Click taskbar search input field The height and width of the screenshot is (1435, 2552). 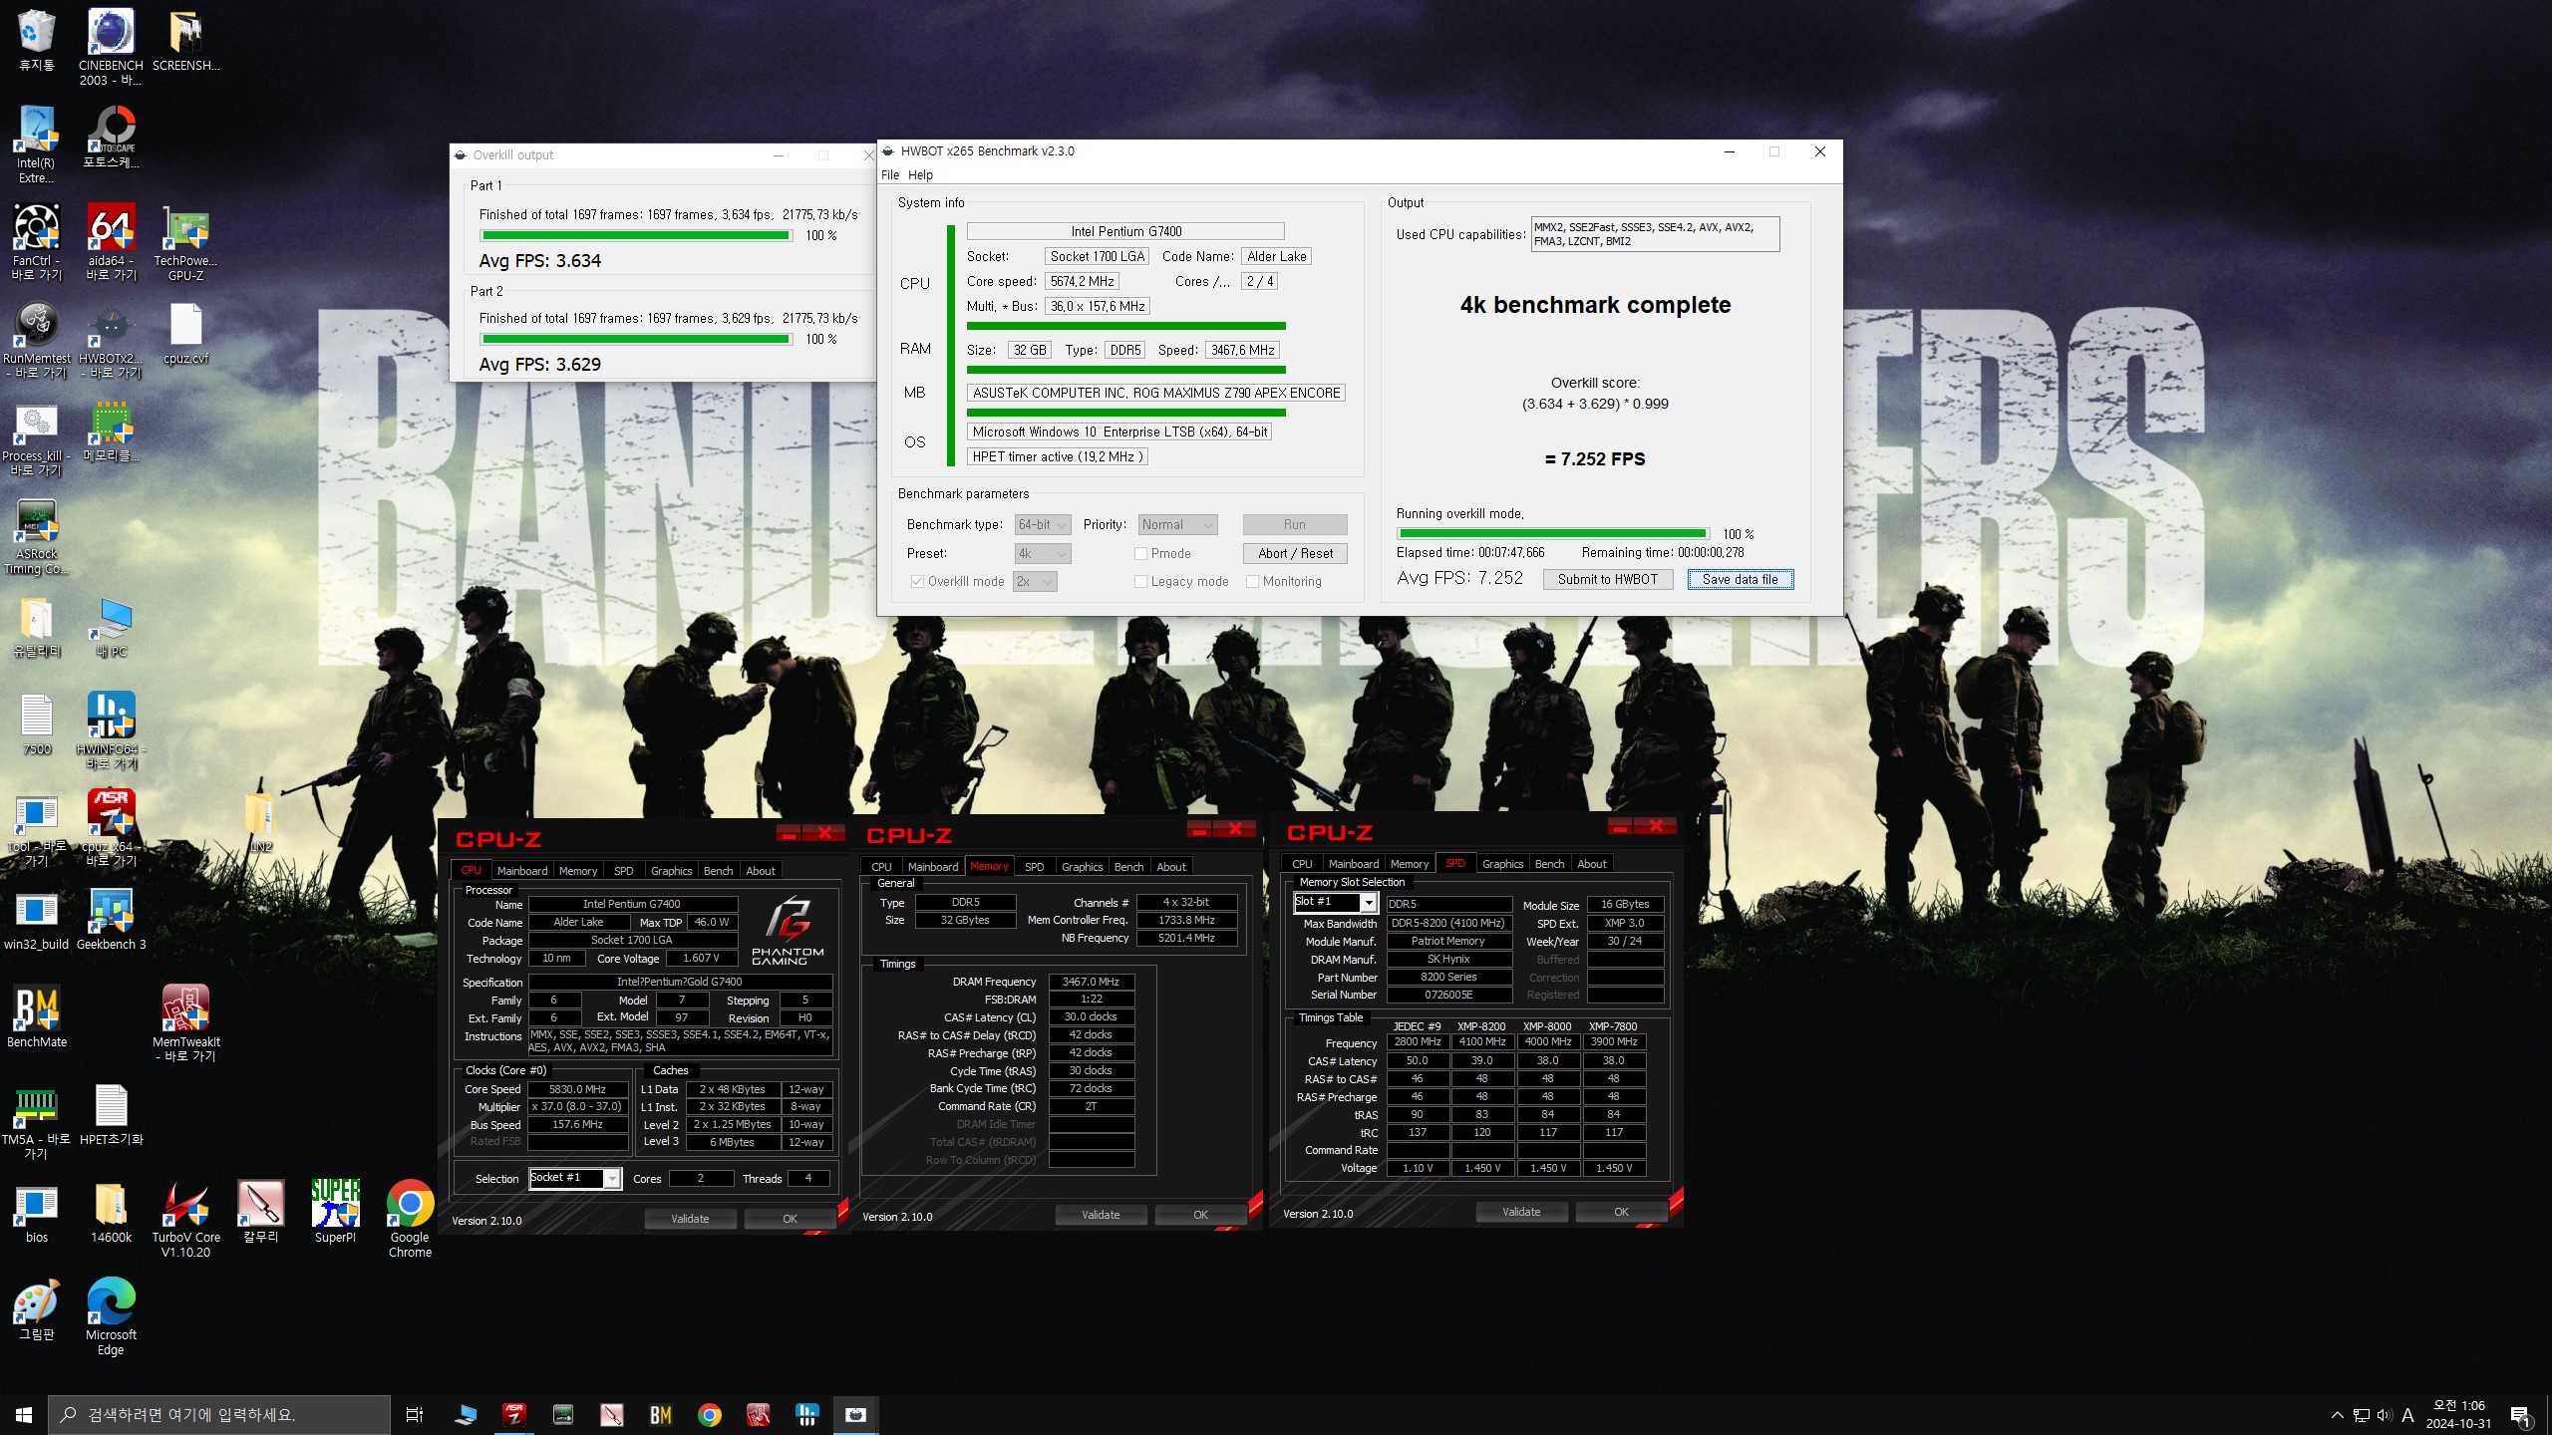219,1414
